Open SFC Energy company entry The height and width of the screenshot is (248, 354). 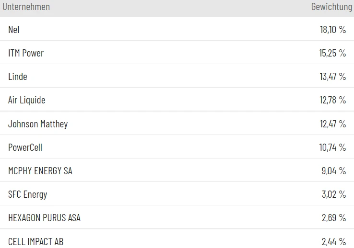tap(28, 194)
